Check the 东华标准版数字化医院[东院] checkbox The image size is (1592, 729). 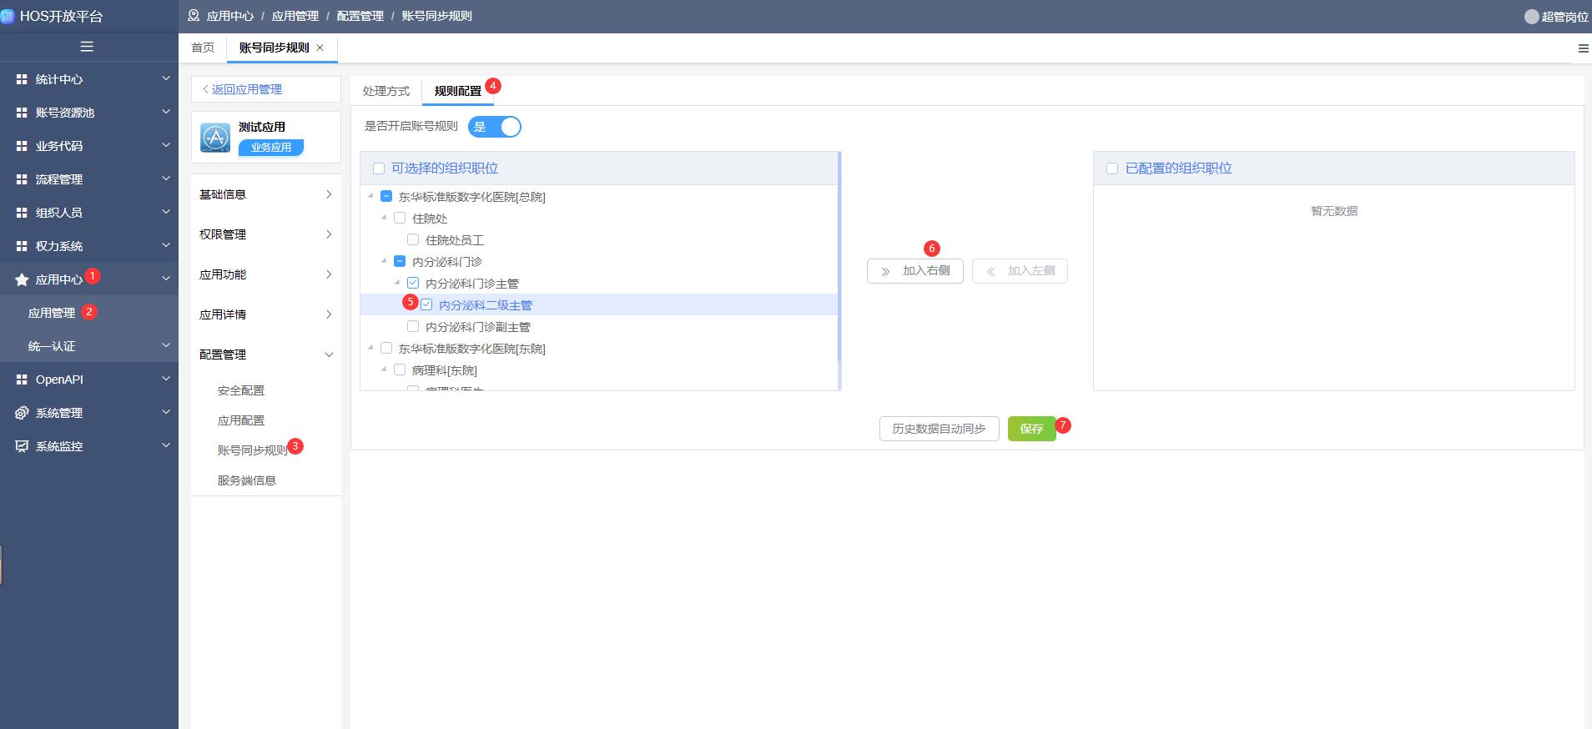386,349
